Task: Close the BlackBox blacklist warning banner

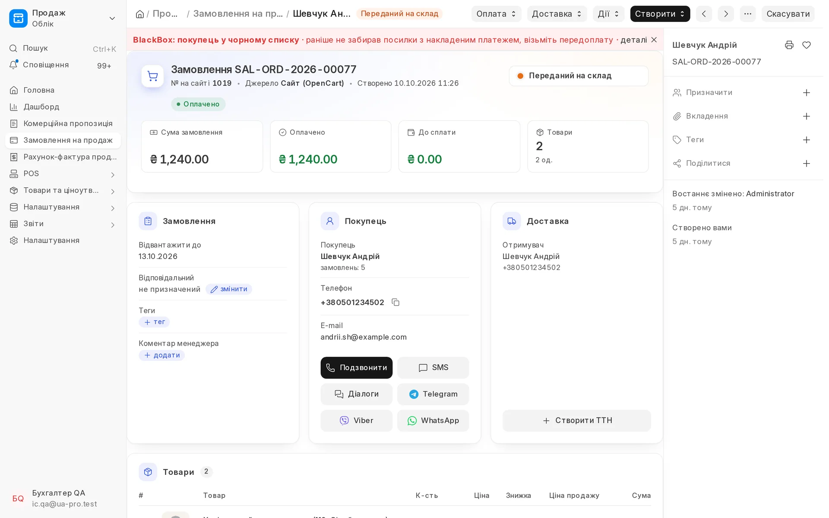Action: [654, 40]
